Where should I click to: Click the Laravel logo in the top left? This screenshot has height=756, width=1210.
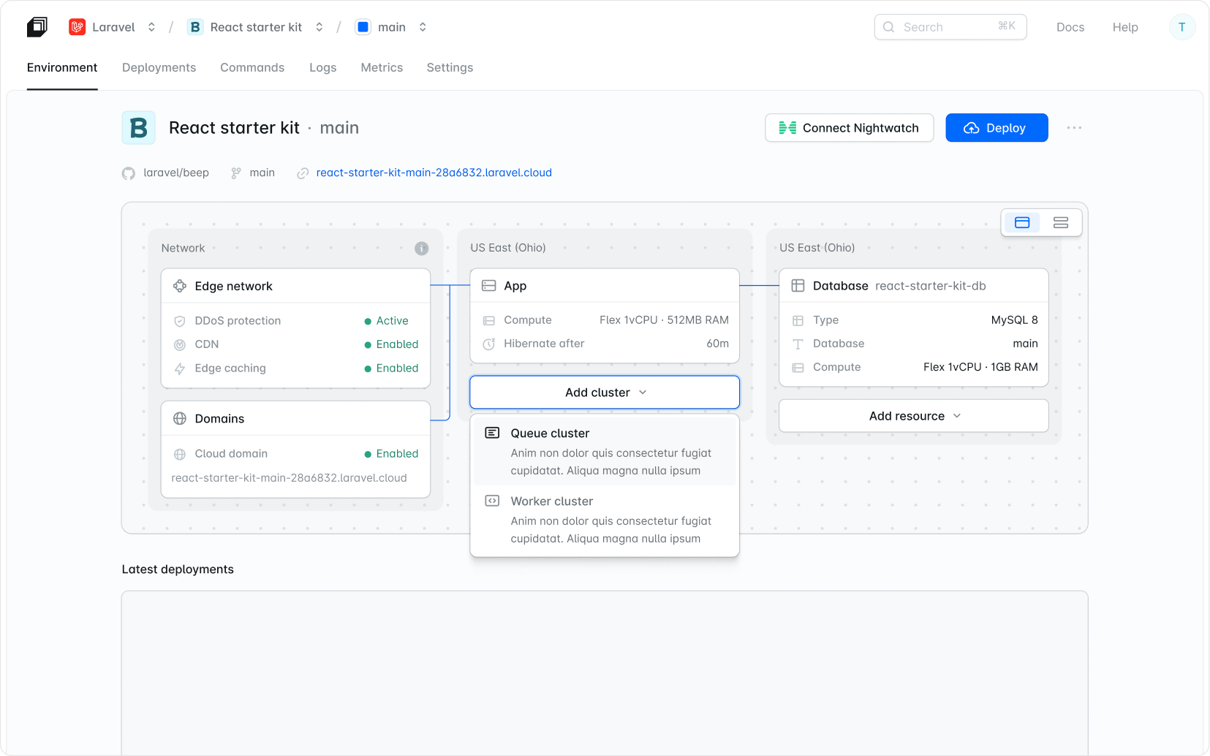coord(77,26)
